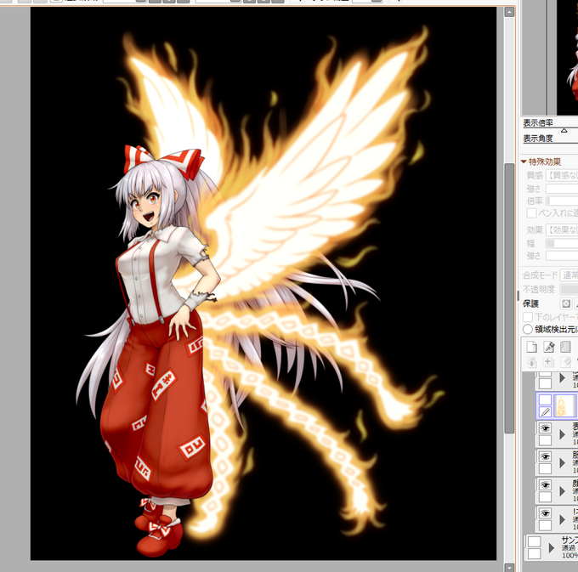
Task: Toggle the lower box of !ス layer
Action: point(545,525)
